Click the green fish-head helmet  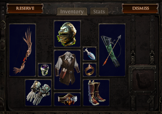(x=67, y=34)
